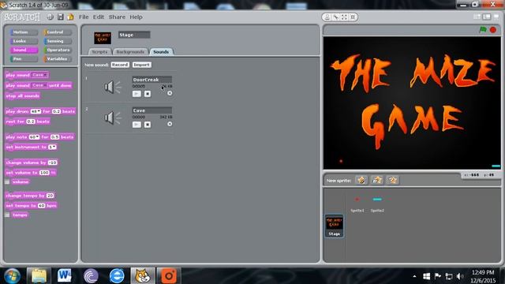Click the stop all sounds block
Viewport: 505px width, 284px height.
(x=23, y=96)
